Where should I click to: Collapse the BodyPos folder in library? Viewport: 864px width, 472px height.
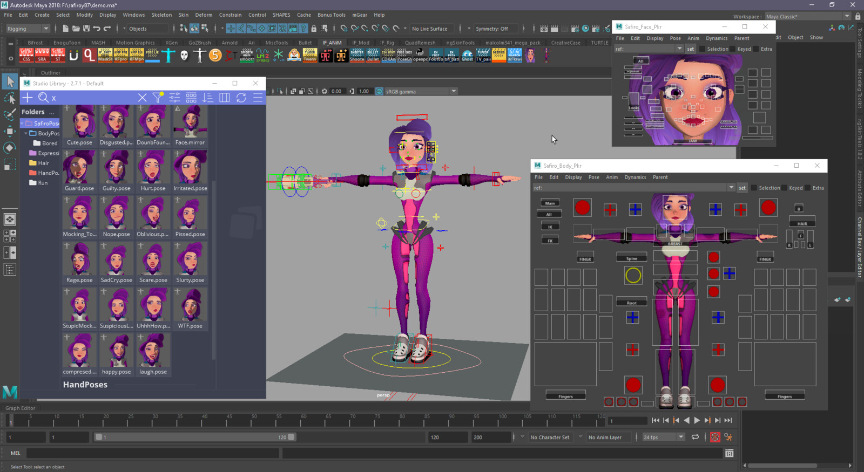pos(26,133)
